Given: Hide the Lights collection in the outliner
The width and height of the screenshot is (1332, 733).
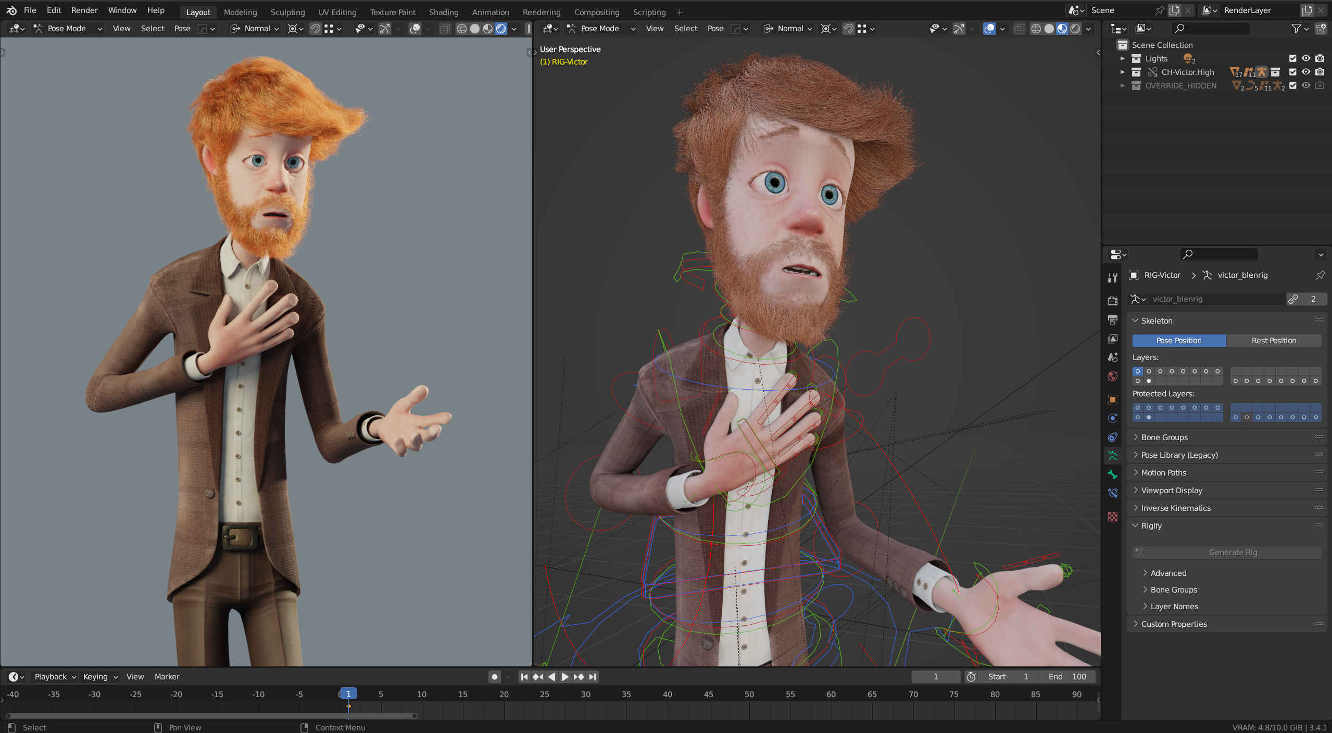Looking at the screenshot, I should pyautogui.click(x=1306, y=58).
